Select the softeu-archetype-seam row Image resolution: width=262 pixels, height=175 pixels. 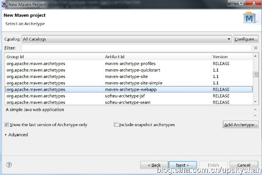point(129,102)
